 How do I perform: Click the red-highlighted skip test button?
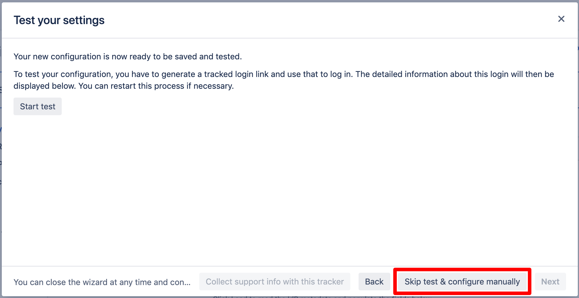coord(462,282)
